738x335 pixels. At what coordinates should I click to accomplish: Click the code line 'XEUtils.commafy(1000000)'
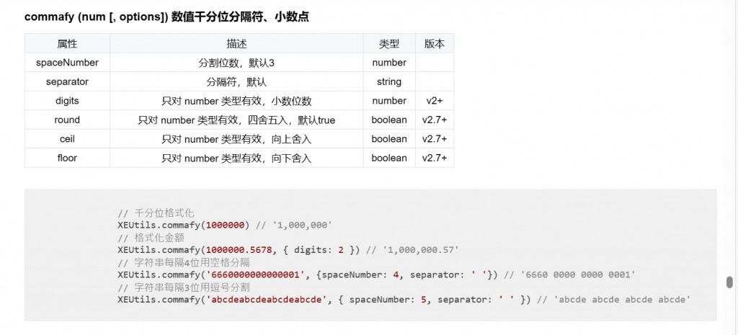184,225
